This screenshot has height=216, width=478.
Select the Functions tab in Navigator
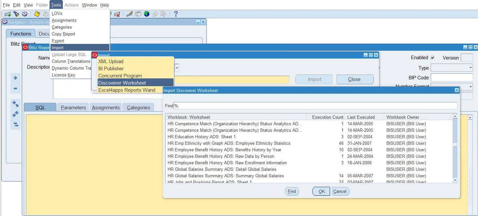(x=21, y=34)
